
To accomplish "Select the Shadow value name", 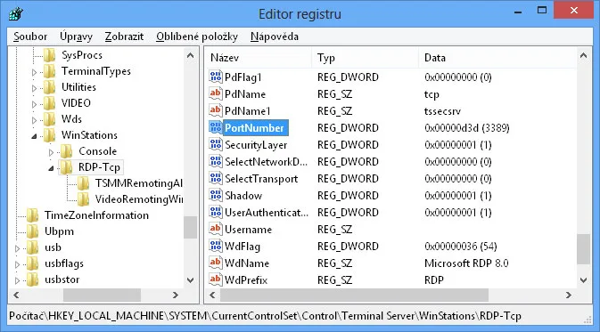I will tap(243, 196).
